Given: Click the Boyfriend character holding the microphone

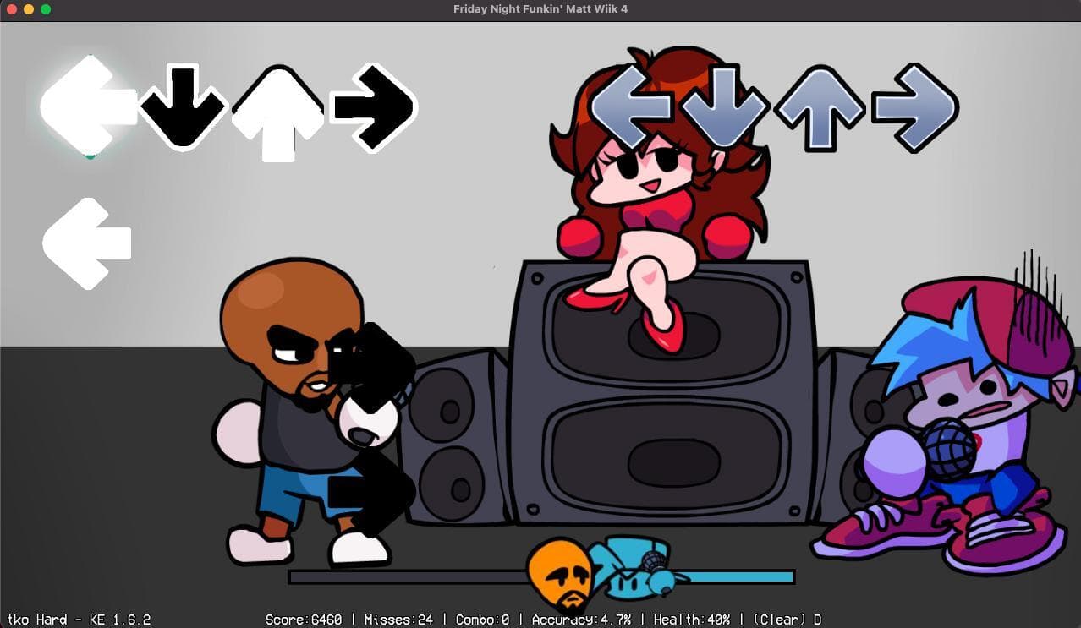Looking at the screenshot, I should pos(947,424).
